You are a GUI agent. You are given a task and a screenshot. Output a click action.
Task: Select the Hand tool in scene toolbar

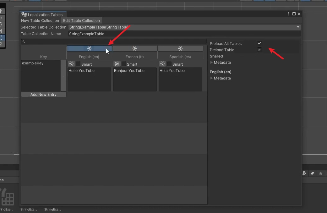pos(2,11)
